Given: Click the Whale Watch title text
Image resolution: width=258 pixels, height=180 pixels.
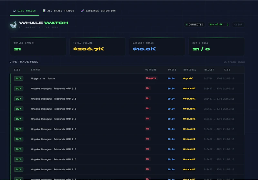Looking at the screenshot, I should 44,23.
